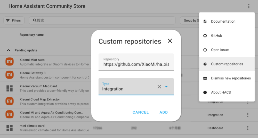Click the Open issue alert icon
The image size is (258, 138).
[205, 50]
